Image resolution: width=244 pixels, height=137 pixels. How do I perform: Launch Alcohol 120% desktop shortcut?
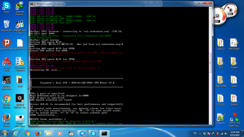tap(6, 64)
